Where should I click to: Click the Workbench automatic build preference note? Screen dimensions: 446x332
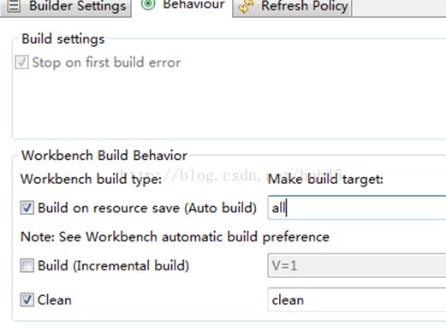[x=175, y=237]
